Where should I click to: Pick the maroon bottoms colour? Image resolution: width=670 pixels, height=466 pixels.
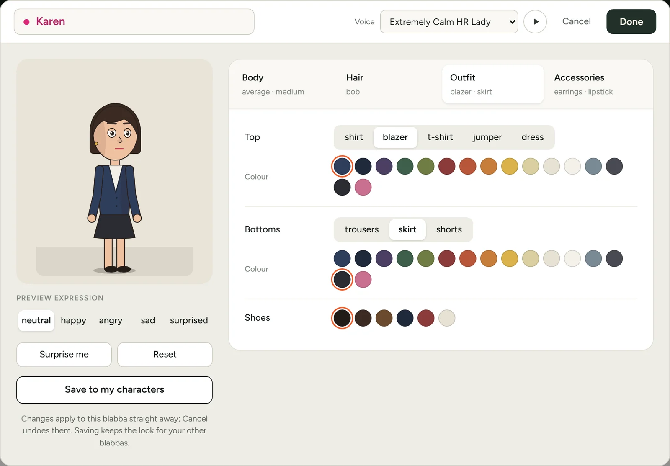(447, 258)
